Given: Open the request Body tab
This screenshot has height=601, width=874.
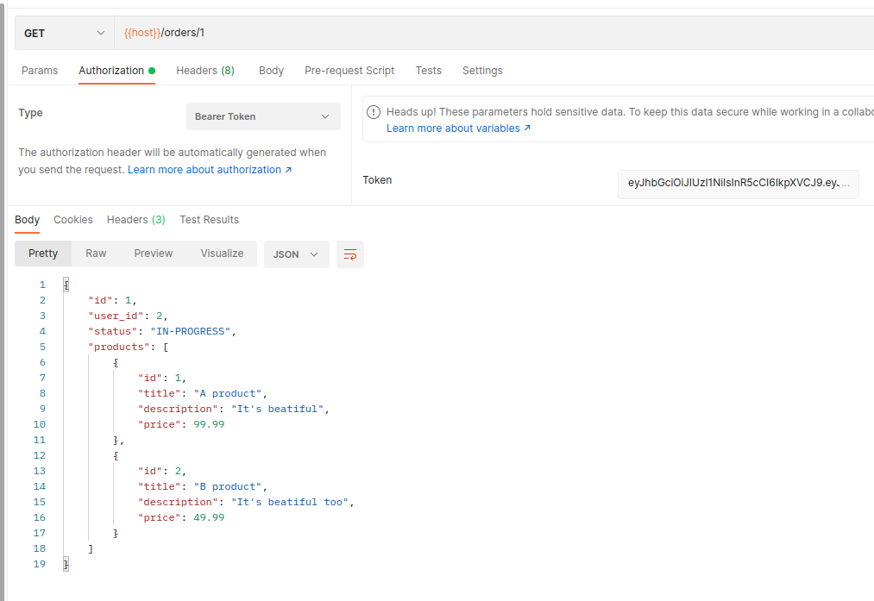Looking at the screenshot, I should [x=272, y=71].
